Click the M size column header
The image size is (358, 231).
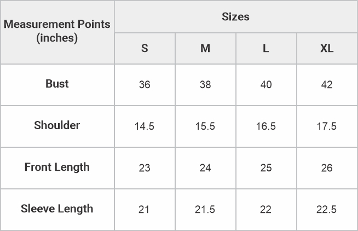[x=205, y=48]
